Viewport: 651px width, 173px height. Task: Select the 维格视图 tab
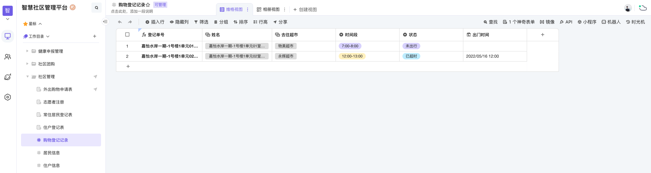(231, 10)
